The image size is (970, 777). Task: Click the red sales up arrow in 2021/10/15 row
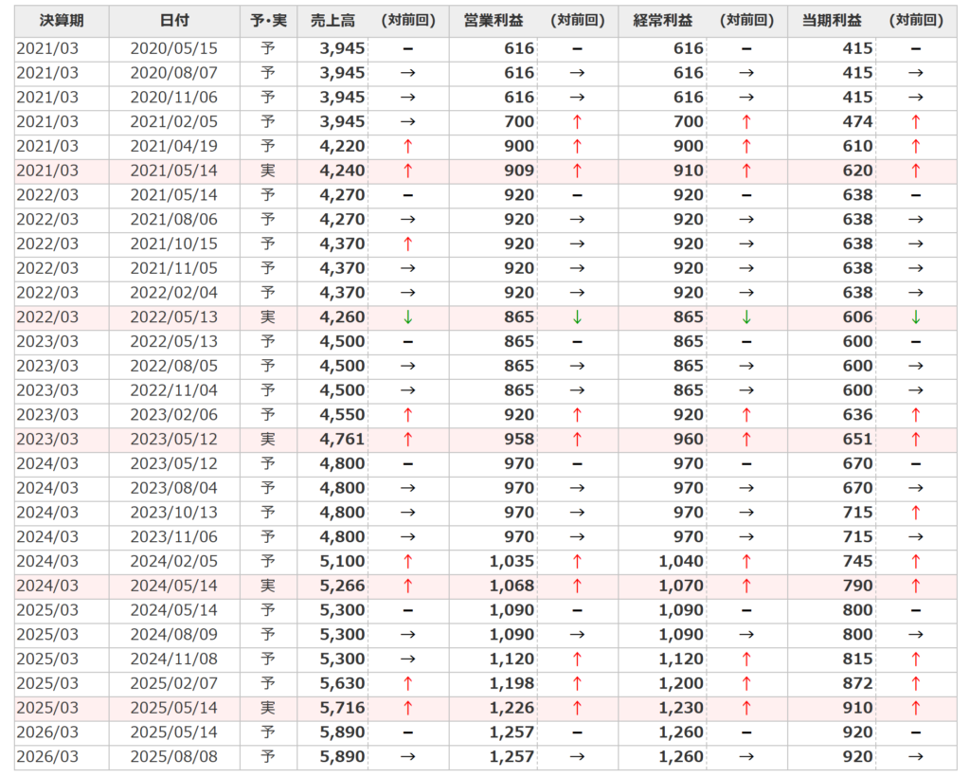click(408, 244)
